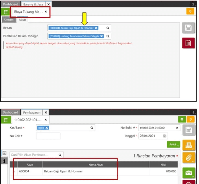Open Dashboard tab in the Pembayaran window
199x184 pixels.
point(10,112)
